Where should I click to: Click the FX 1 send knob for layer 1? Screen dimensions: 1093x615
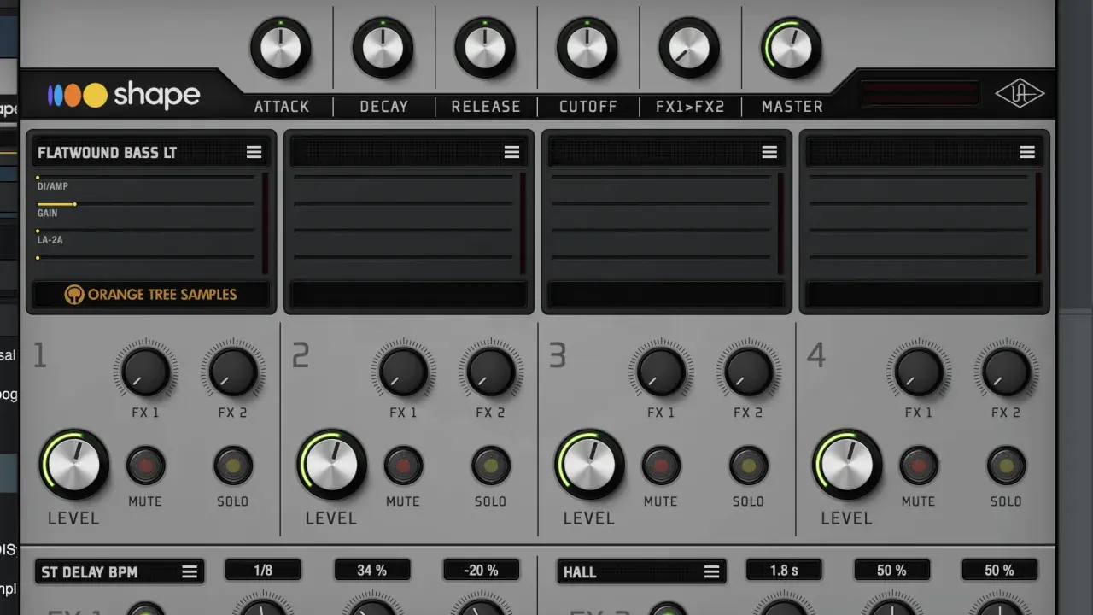click(145, 372)
